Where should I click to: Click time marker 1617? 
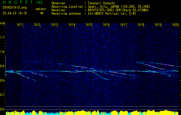123,24
